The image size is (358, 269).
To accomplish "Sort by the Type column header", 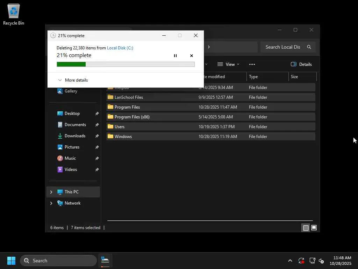I will point(267,77).
